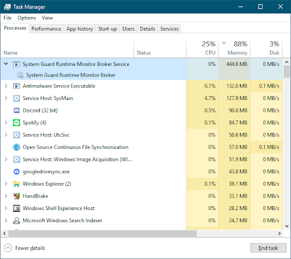Click the Microsoft Windows Search Indexer icon
Image resolution: width=291 pixels, height=259 pixels.
click(x=16, y=220)
